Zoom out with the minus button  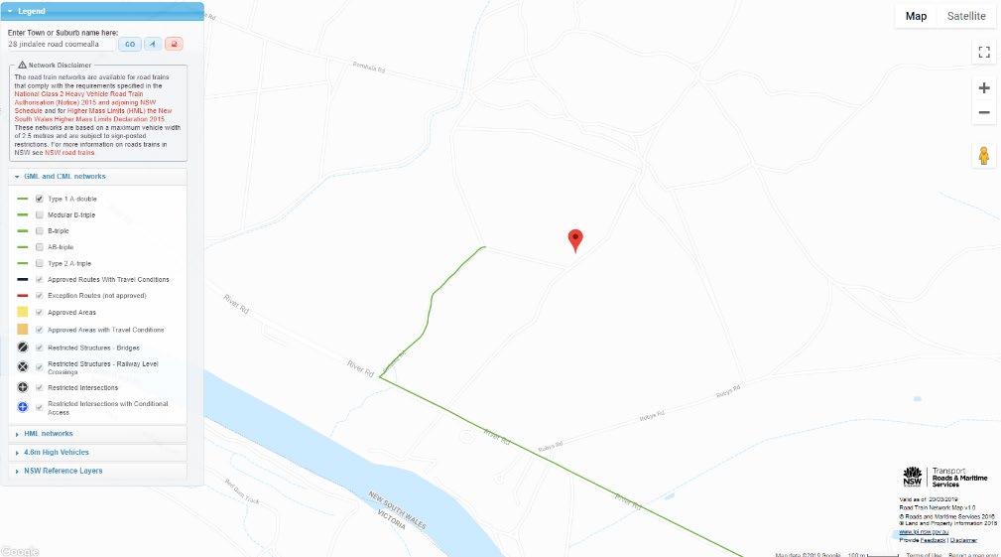tap(984, 113)
